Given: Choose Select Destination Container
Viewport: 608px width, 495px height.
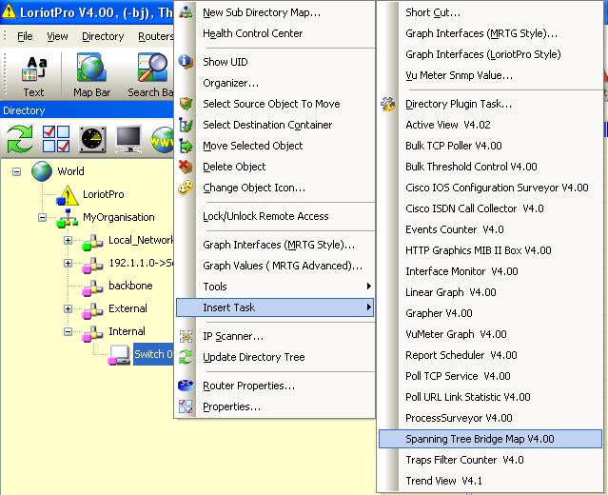Looking at the screenshot, I should (275, 125).
